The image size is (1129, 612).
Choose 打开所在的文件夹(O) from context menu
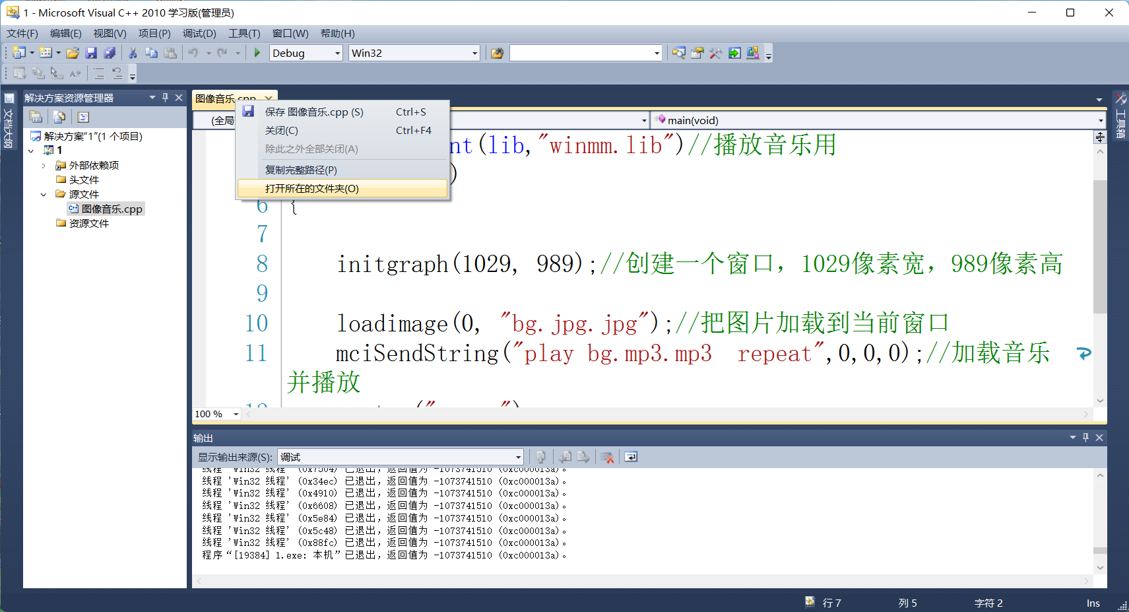click(342, 189)
